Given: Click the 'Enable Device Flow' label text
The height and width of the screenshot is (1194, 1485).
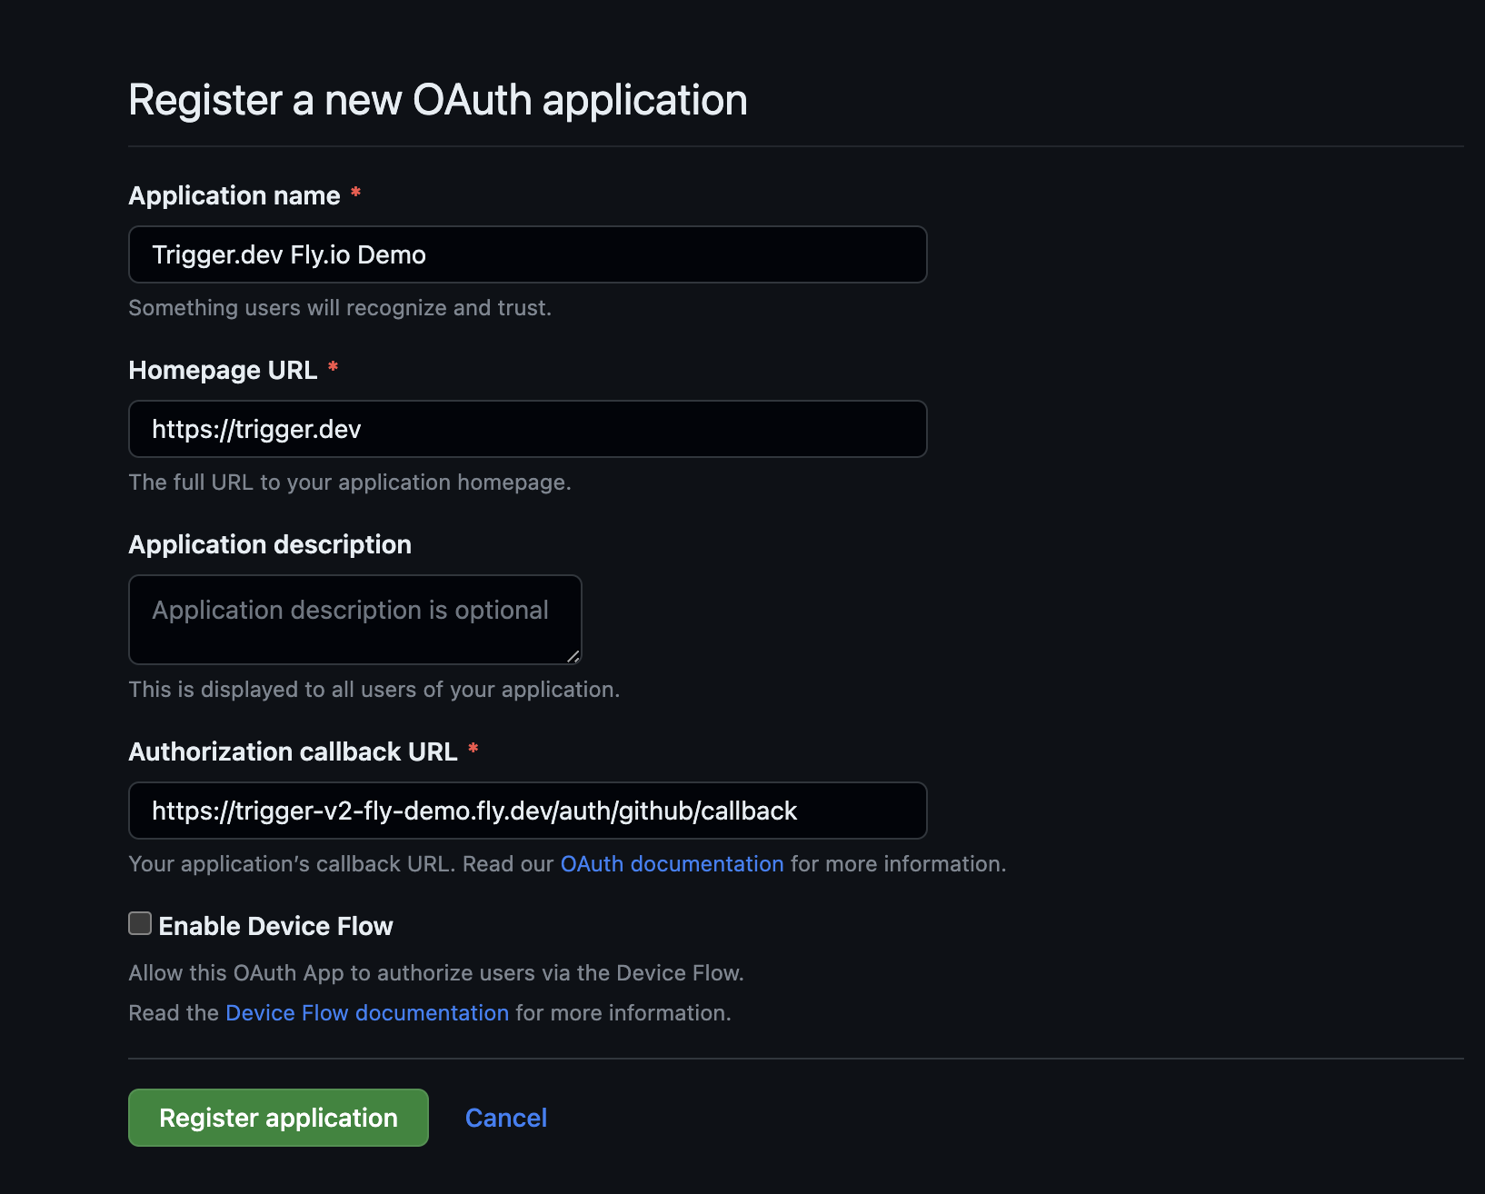Looking at the screenshot, I should 275,927.
